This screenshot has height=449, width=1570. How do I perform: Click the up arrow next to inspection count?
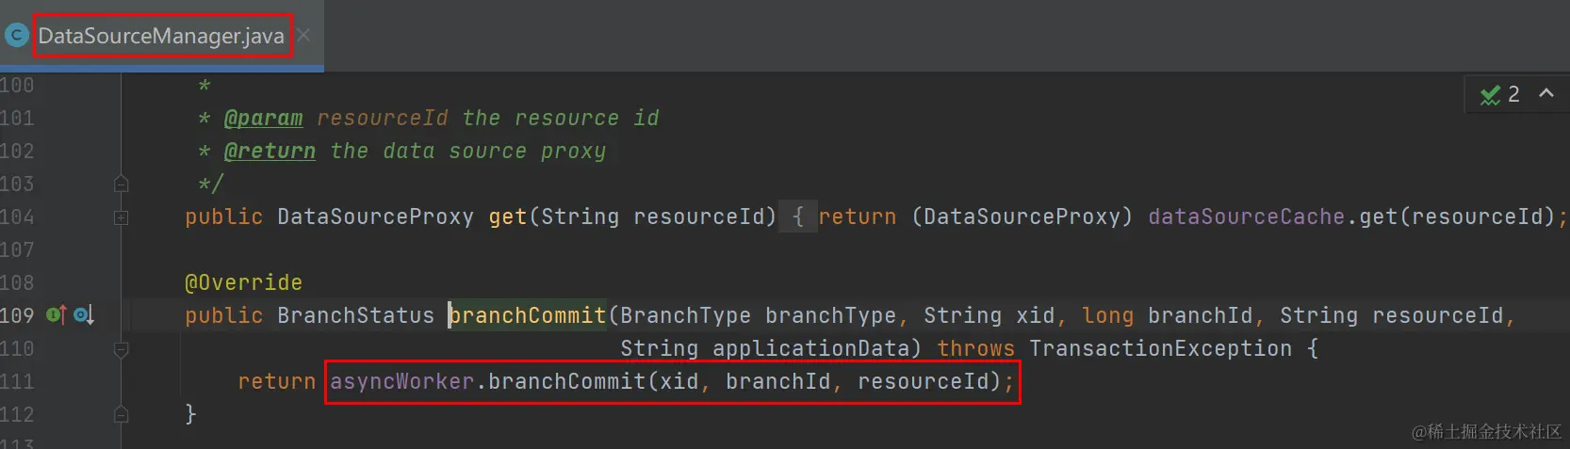[x=1546, y=93]
